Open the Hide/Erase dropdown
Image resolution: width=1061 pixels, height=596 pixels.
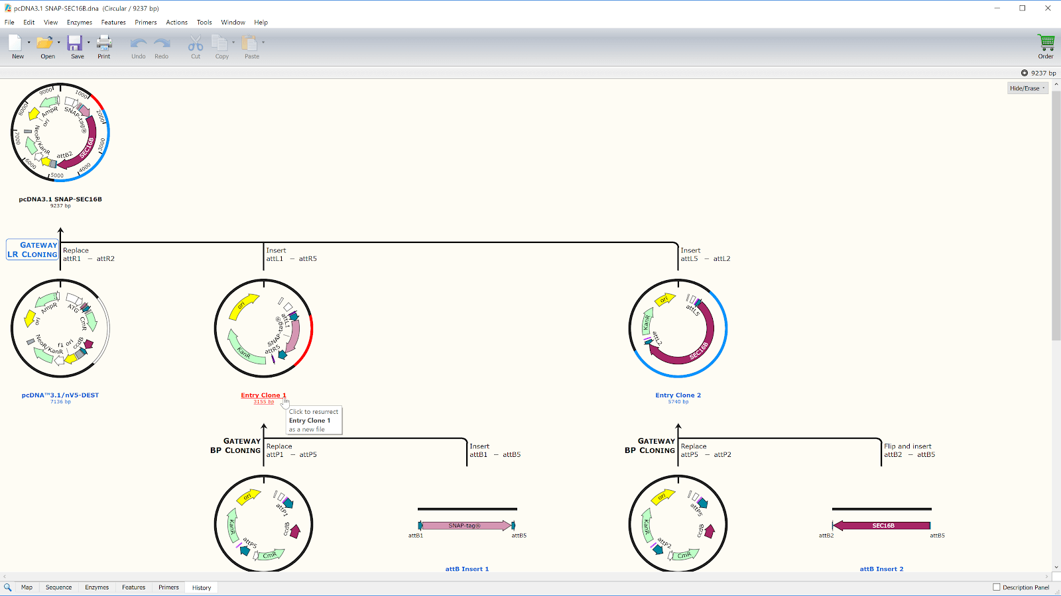point(1027,87)
